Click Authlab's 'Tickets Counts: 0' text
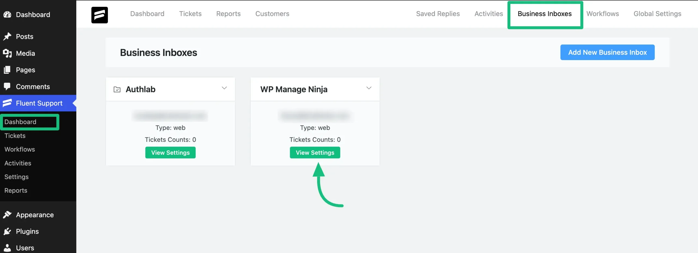Viewport: 698px width, 253px height. 170,139
